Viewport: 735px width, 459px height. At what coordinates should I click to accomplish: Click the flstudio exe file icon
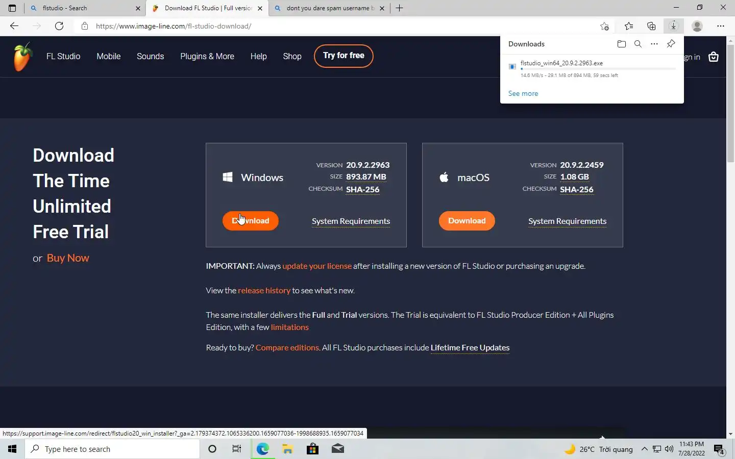(512, 66)
